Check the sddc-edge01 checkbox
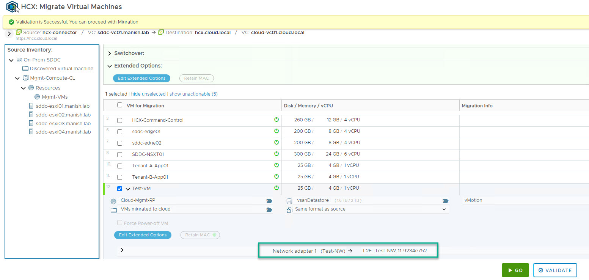The height and width of the screenshot is (280, 589). [120, 132]
